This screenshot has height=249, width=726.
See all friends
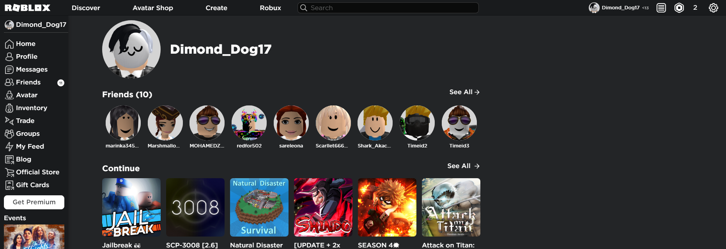(x=464, y=92)
